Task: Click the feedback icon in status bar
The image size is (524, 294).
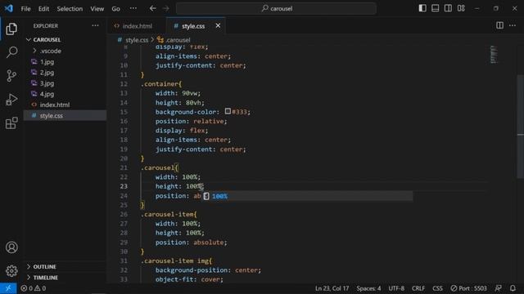Action: coord(498,288)
